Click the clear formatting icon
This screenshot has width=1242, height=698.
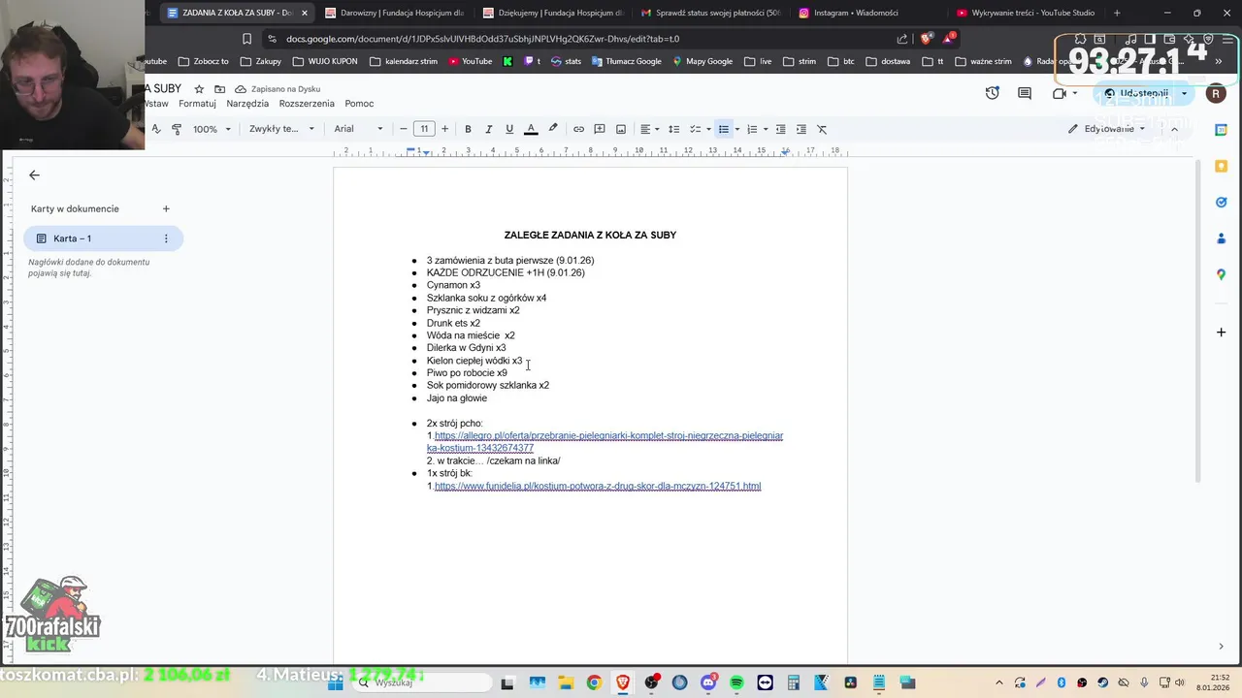[x=822, y=129]
